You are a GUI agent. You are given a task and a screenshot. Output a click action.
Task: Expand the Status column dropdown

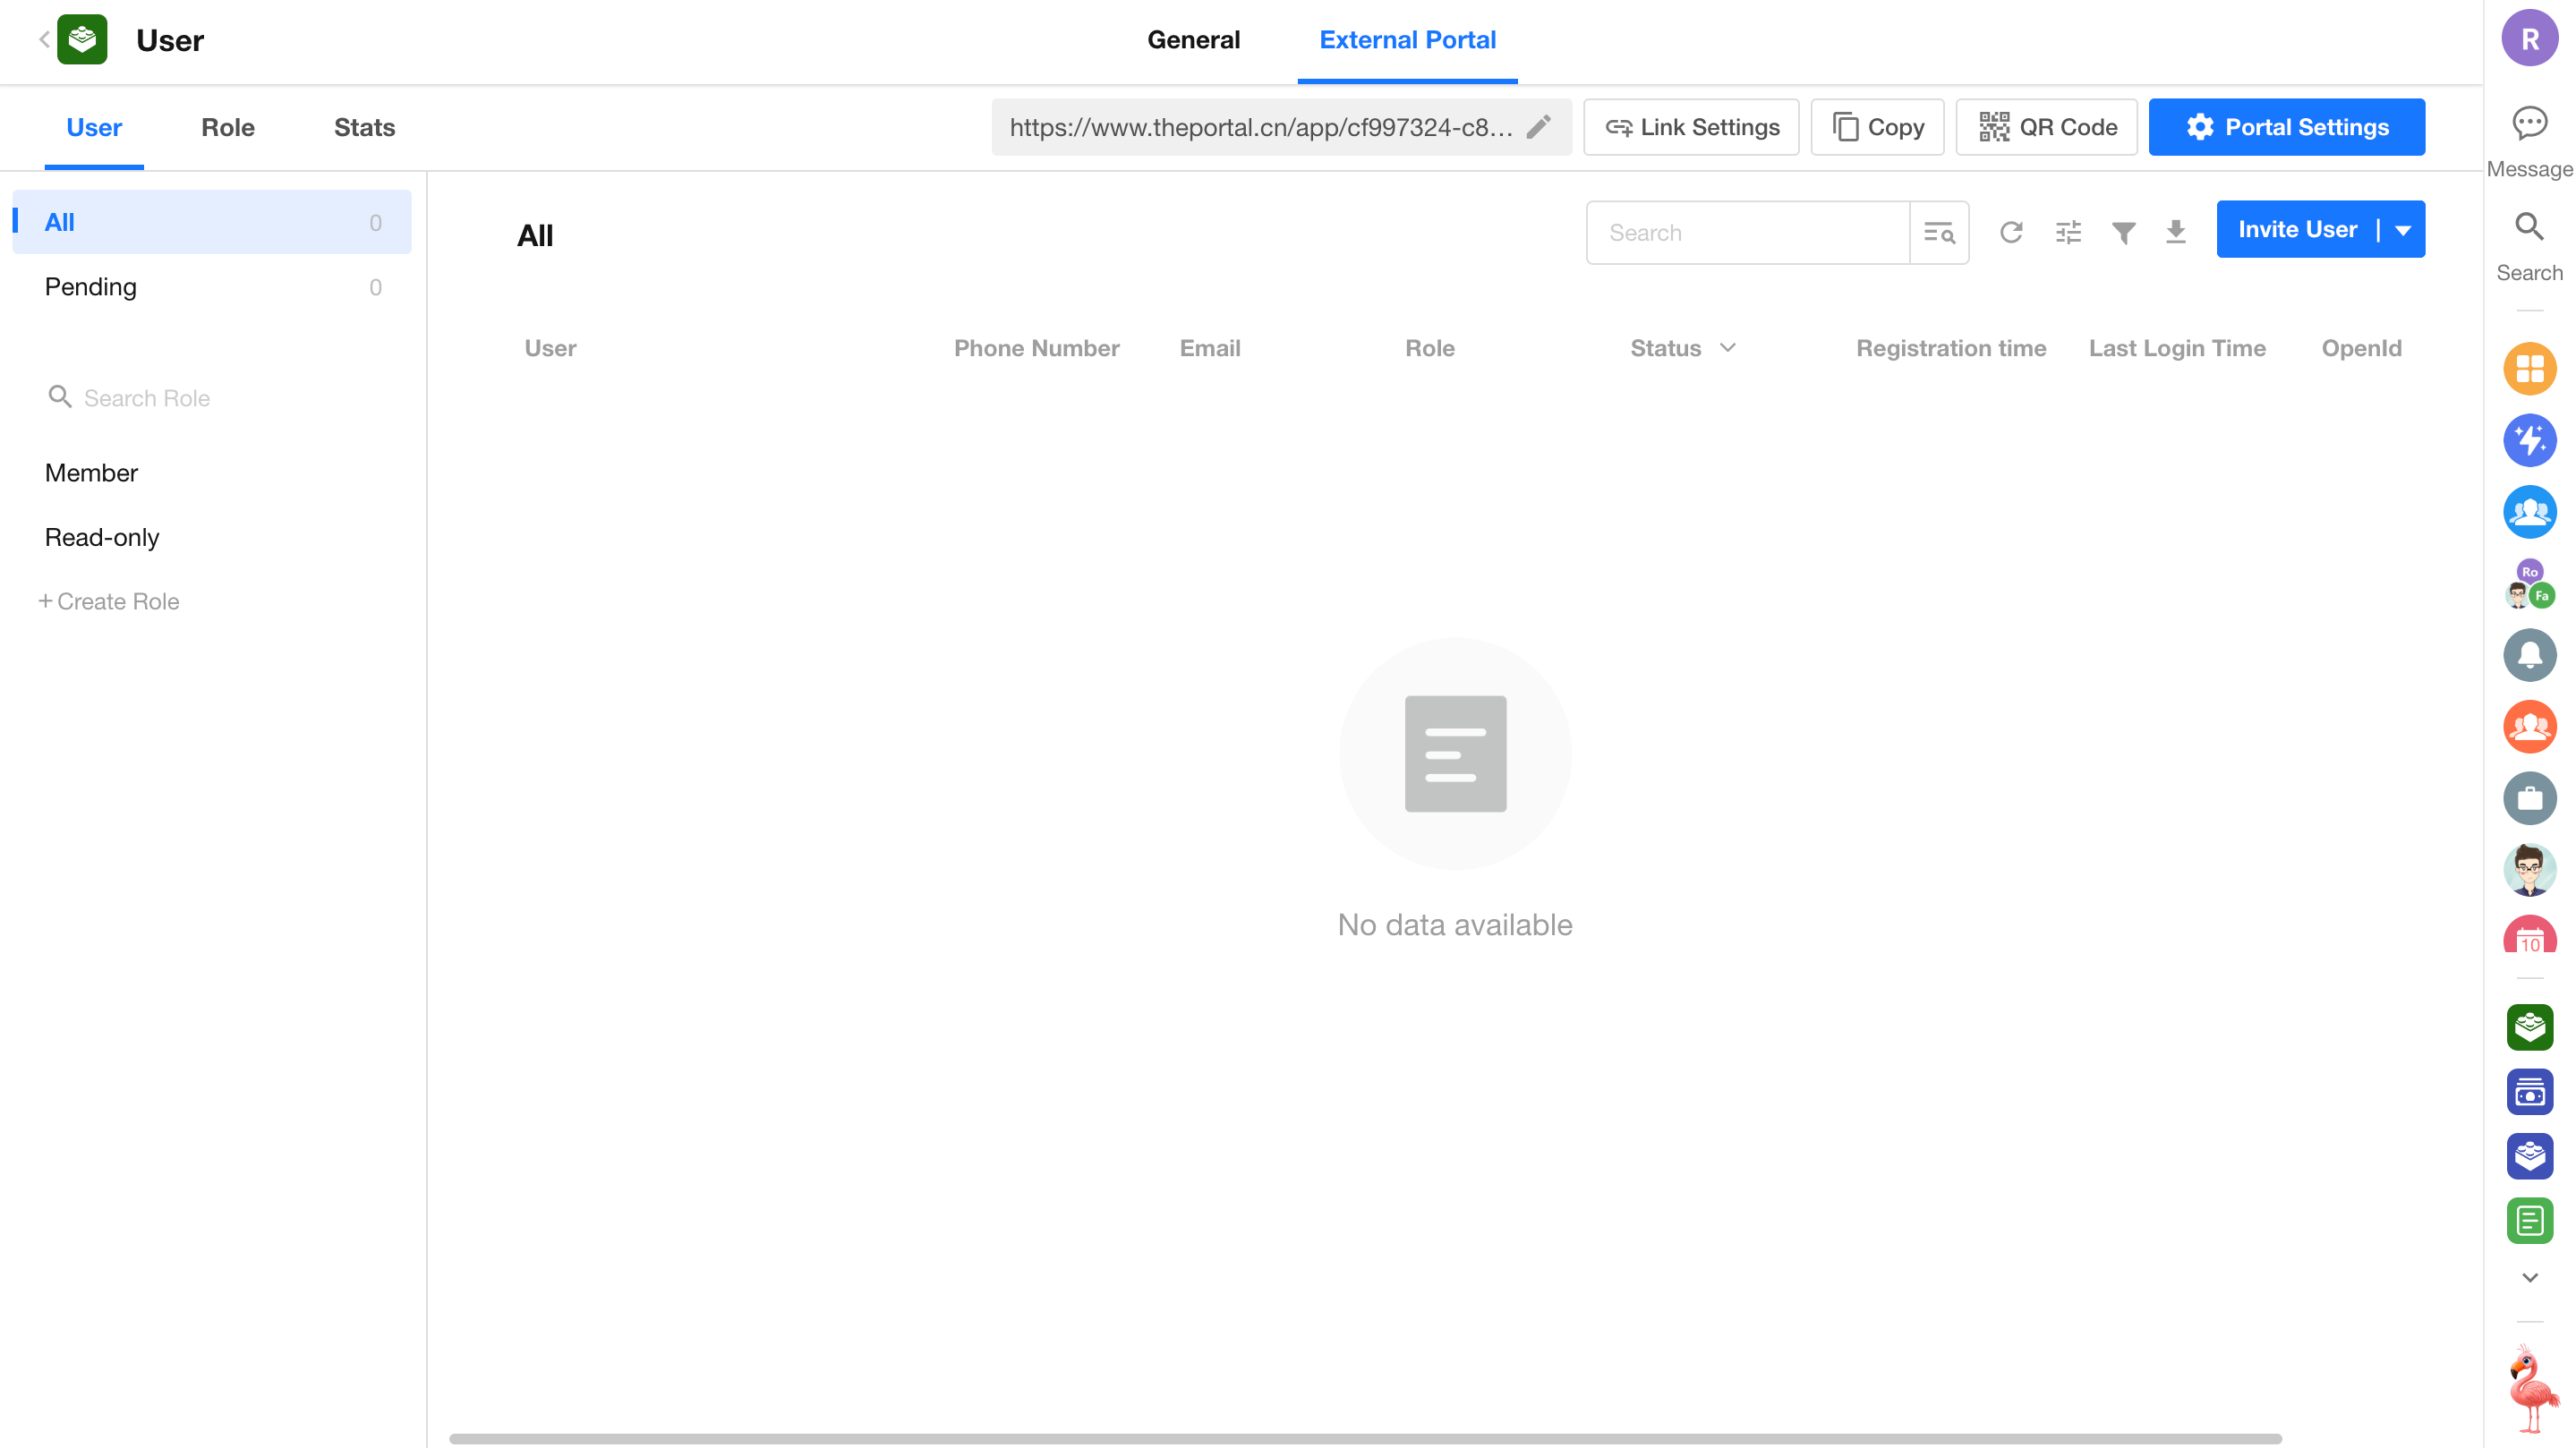tap(1728, 348)
